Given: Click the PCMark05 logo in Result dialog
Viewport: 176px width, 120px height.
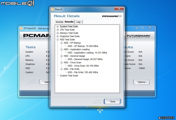Looking at the screenshot, I should tap(112, 16).
